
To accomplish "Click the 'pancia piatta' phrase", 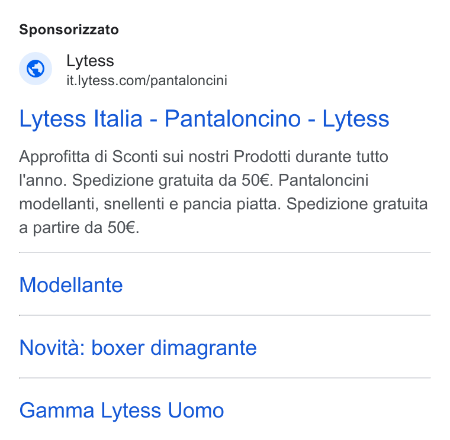I will coord(232,205).
